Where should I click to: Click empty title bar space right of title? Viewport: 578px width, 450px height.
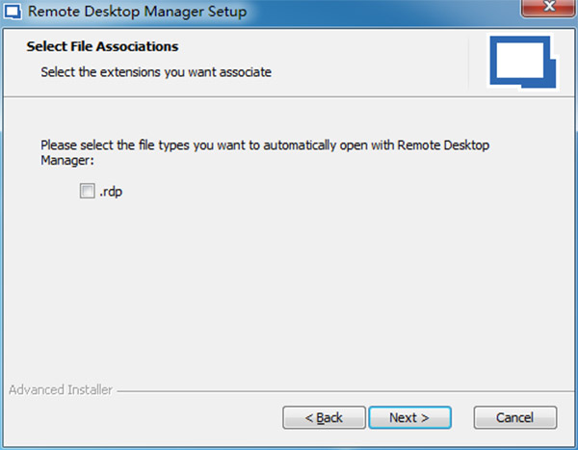pyautogui.click(x=385, y=13)
